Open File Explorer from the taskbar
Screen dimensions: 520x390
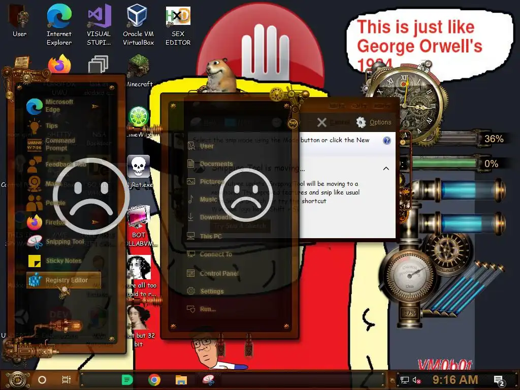pyautogui.click(x=181, y=380)
